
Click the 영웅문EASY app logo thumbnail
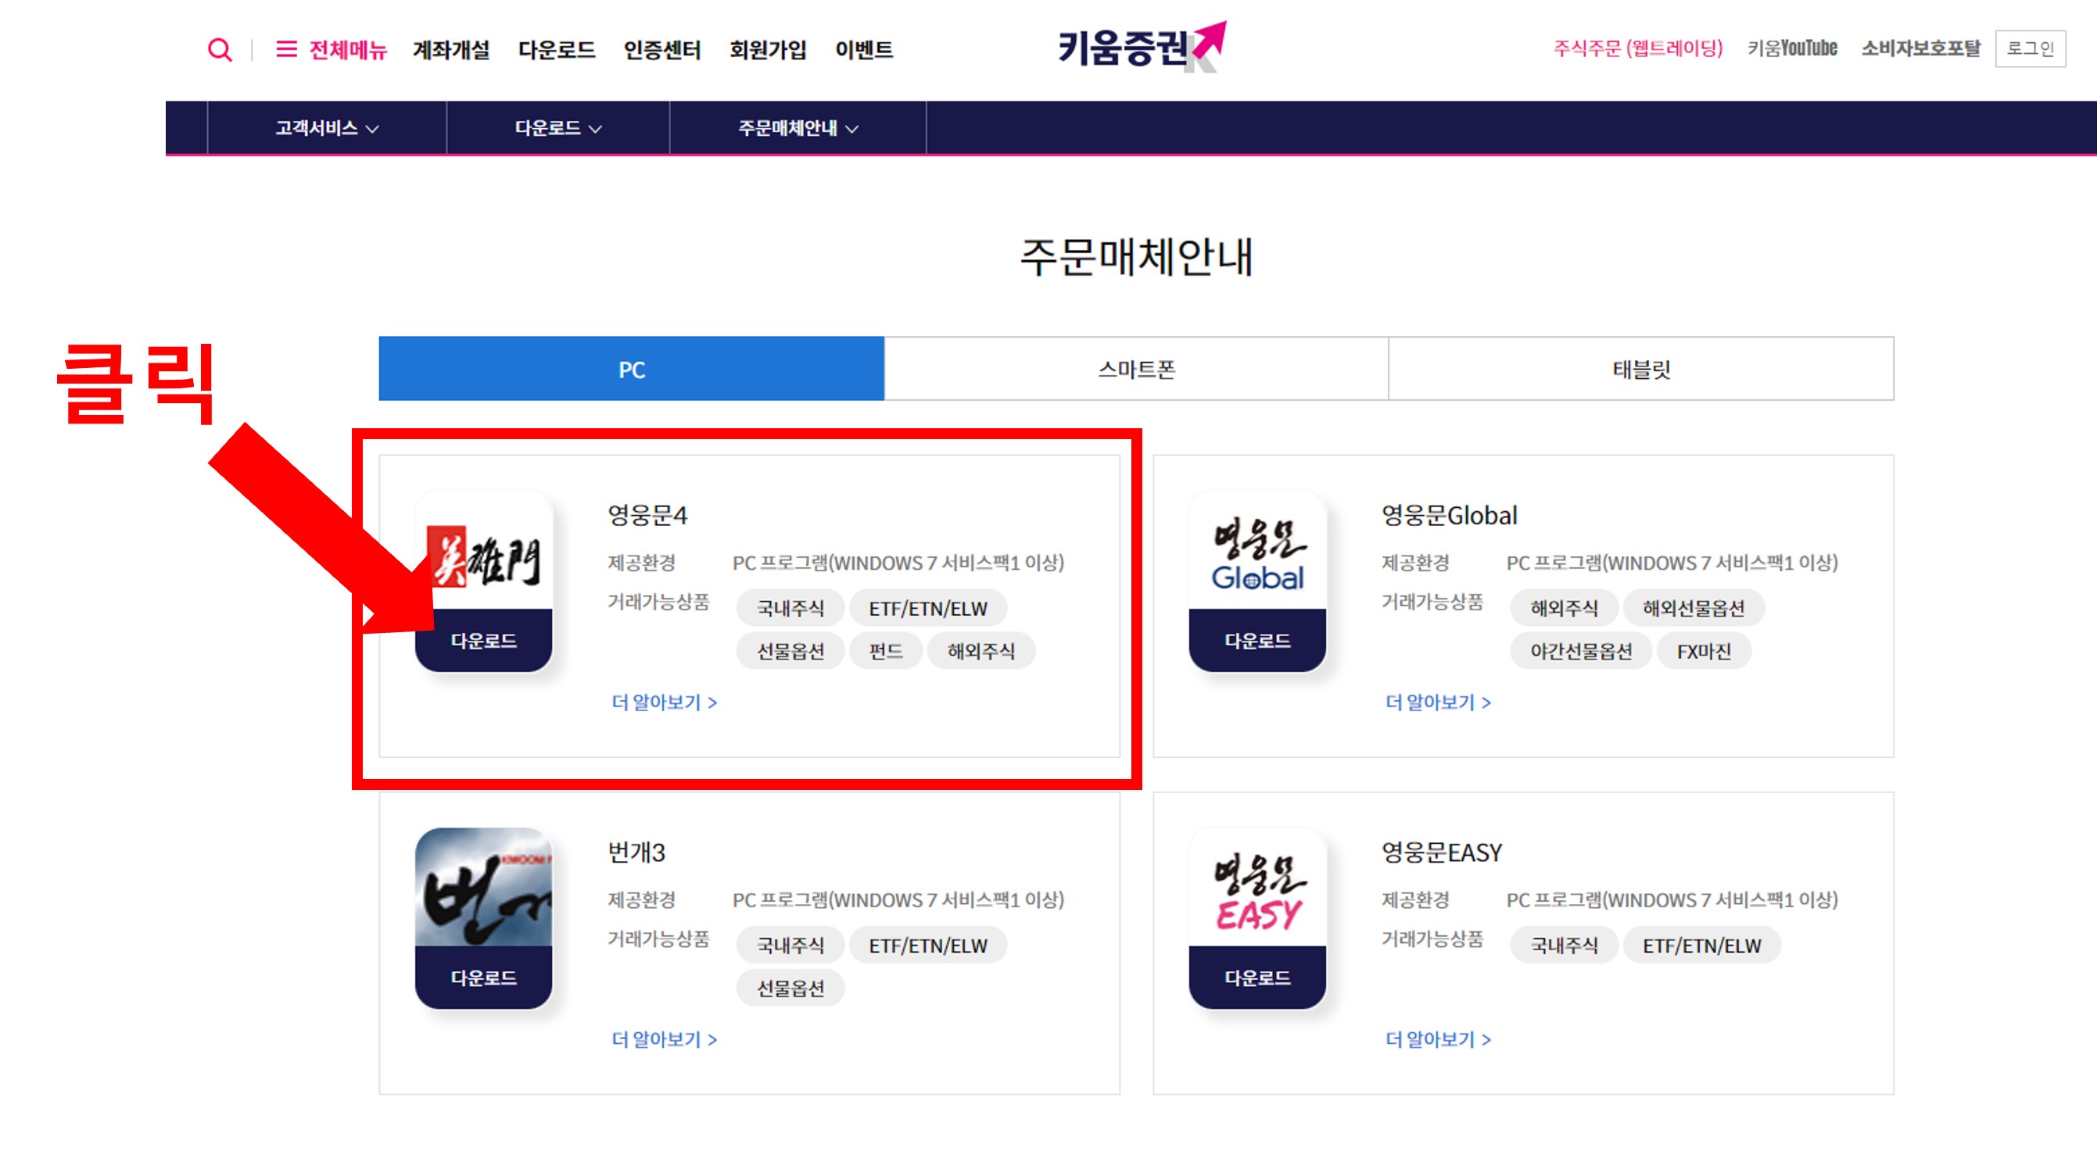click(1257, 888)
